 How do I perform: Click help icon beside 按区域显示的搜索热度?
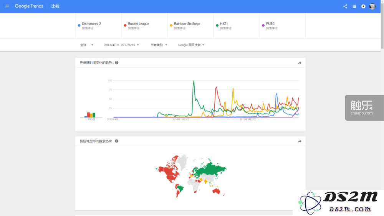117,141
